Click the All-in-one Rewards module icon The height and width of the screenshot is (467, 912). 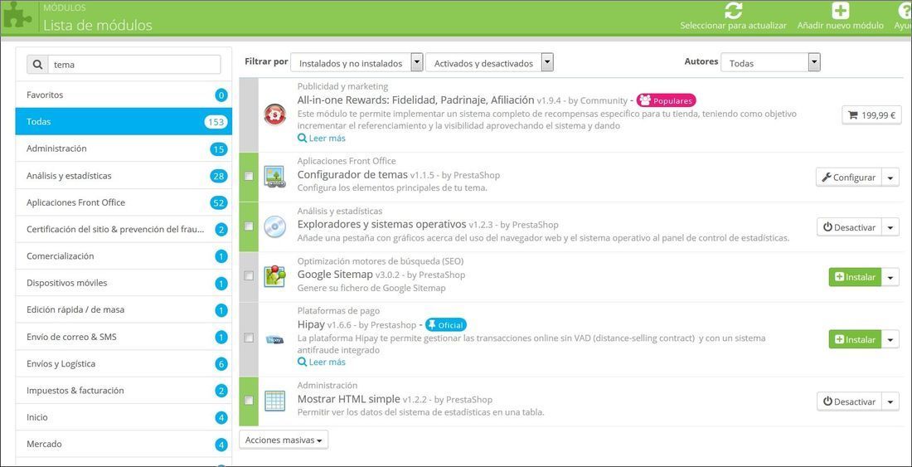pyautogui.click(x=274, y=114)
